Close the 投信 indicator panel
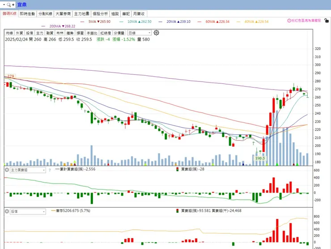This screenshot has height=249, width=331. (x=7, y=211)
